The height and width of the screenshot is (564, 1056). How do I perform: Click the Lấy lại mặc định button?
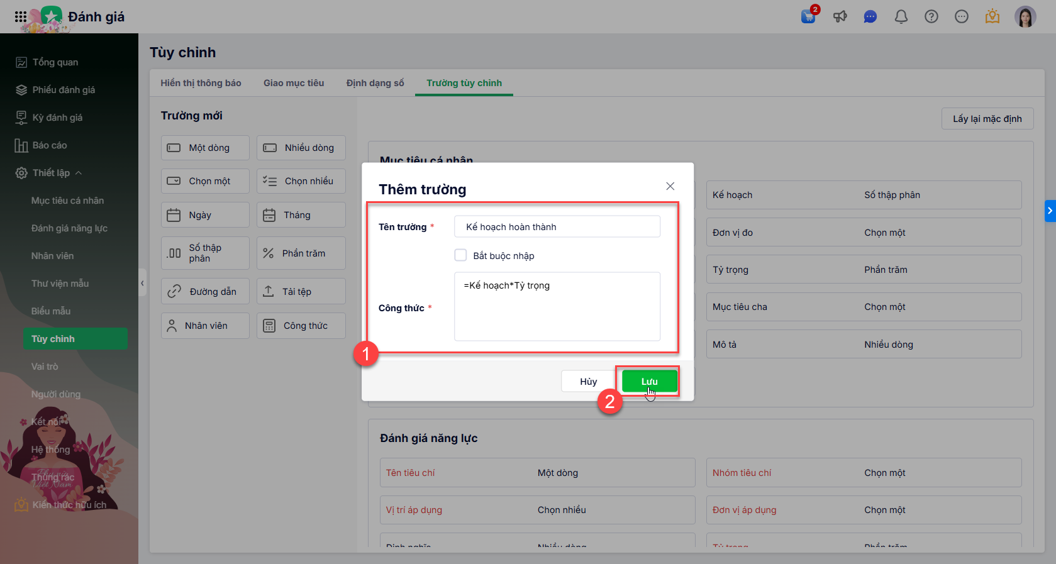tap(987, 119)
